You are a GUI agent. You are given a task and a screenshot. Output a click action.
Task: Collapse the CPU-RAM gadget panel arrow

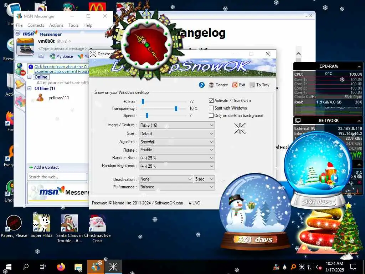[359, 66]
